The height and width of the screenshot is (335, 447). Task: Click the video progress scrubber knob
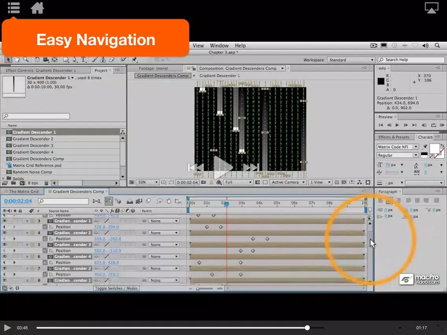tap(307, 328)
